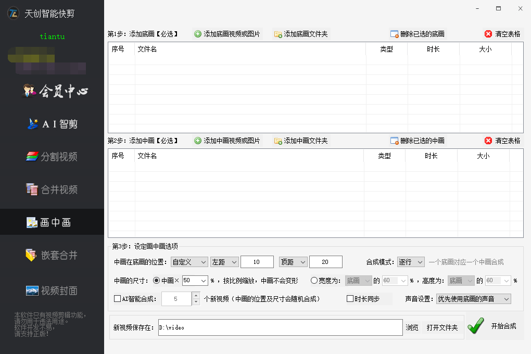The image size is (531, 354).
Task: Select the 视频封面 video cover tool
Action: point(52,290)
